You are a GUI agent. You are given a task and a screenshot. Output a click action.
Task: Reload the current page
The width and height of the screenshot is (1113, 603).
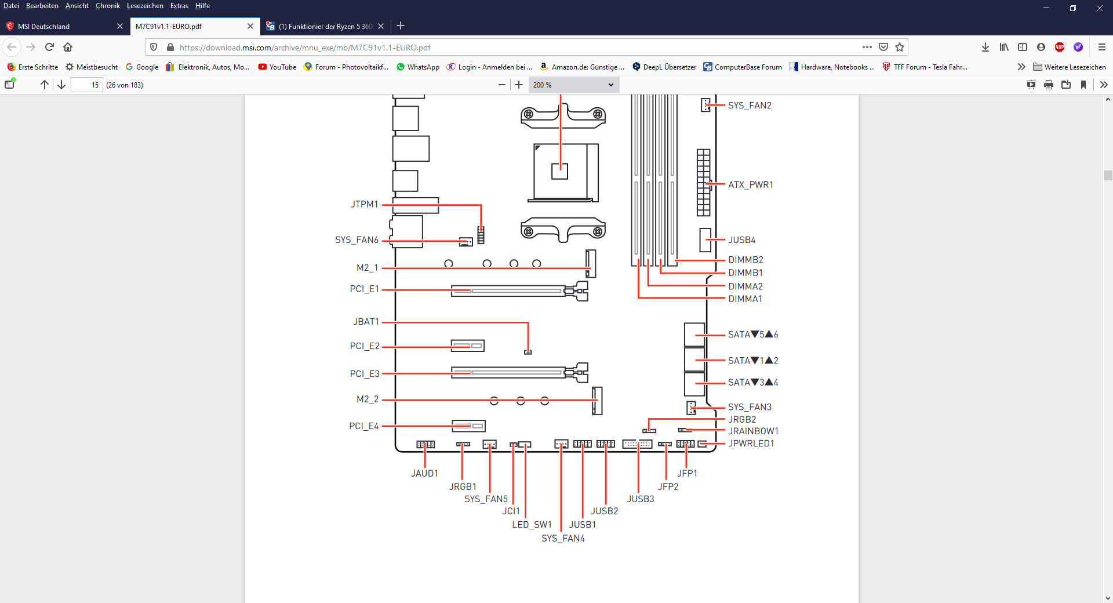click(49, 47)
